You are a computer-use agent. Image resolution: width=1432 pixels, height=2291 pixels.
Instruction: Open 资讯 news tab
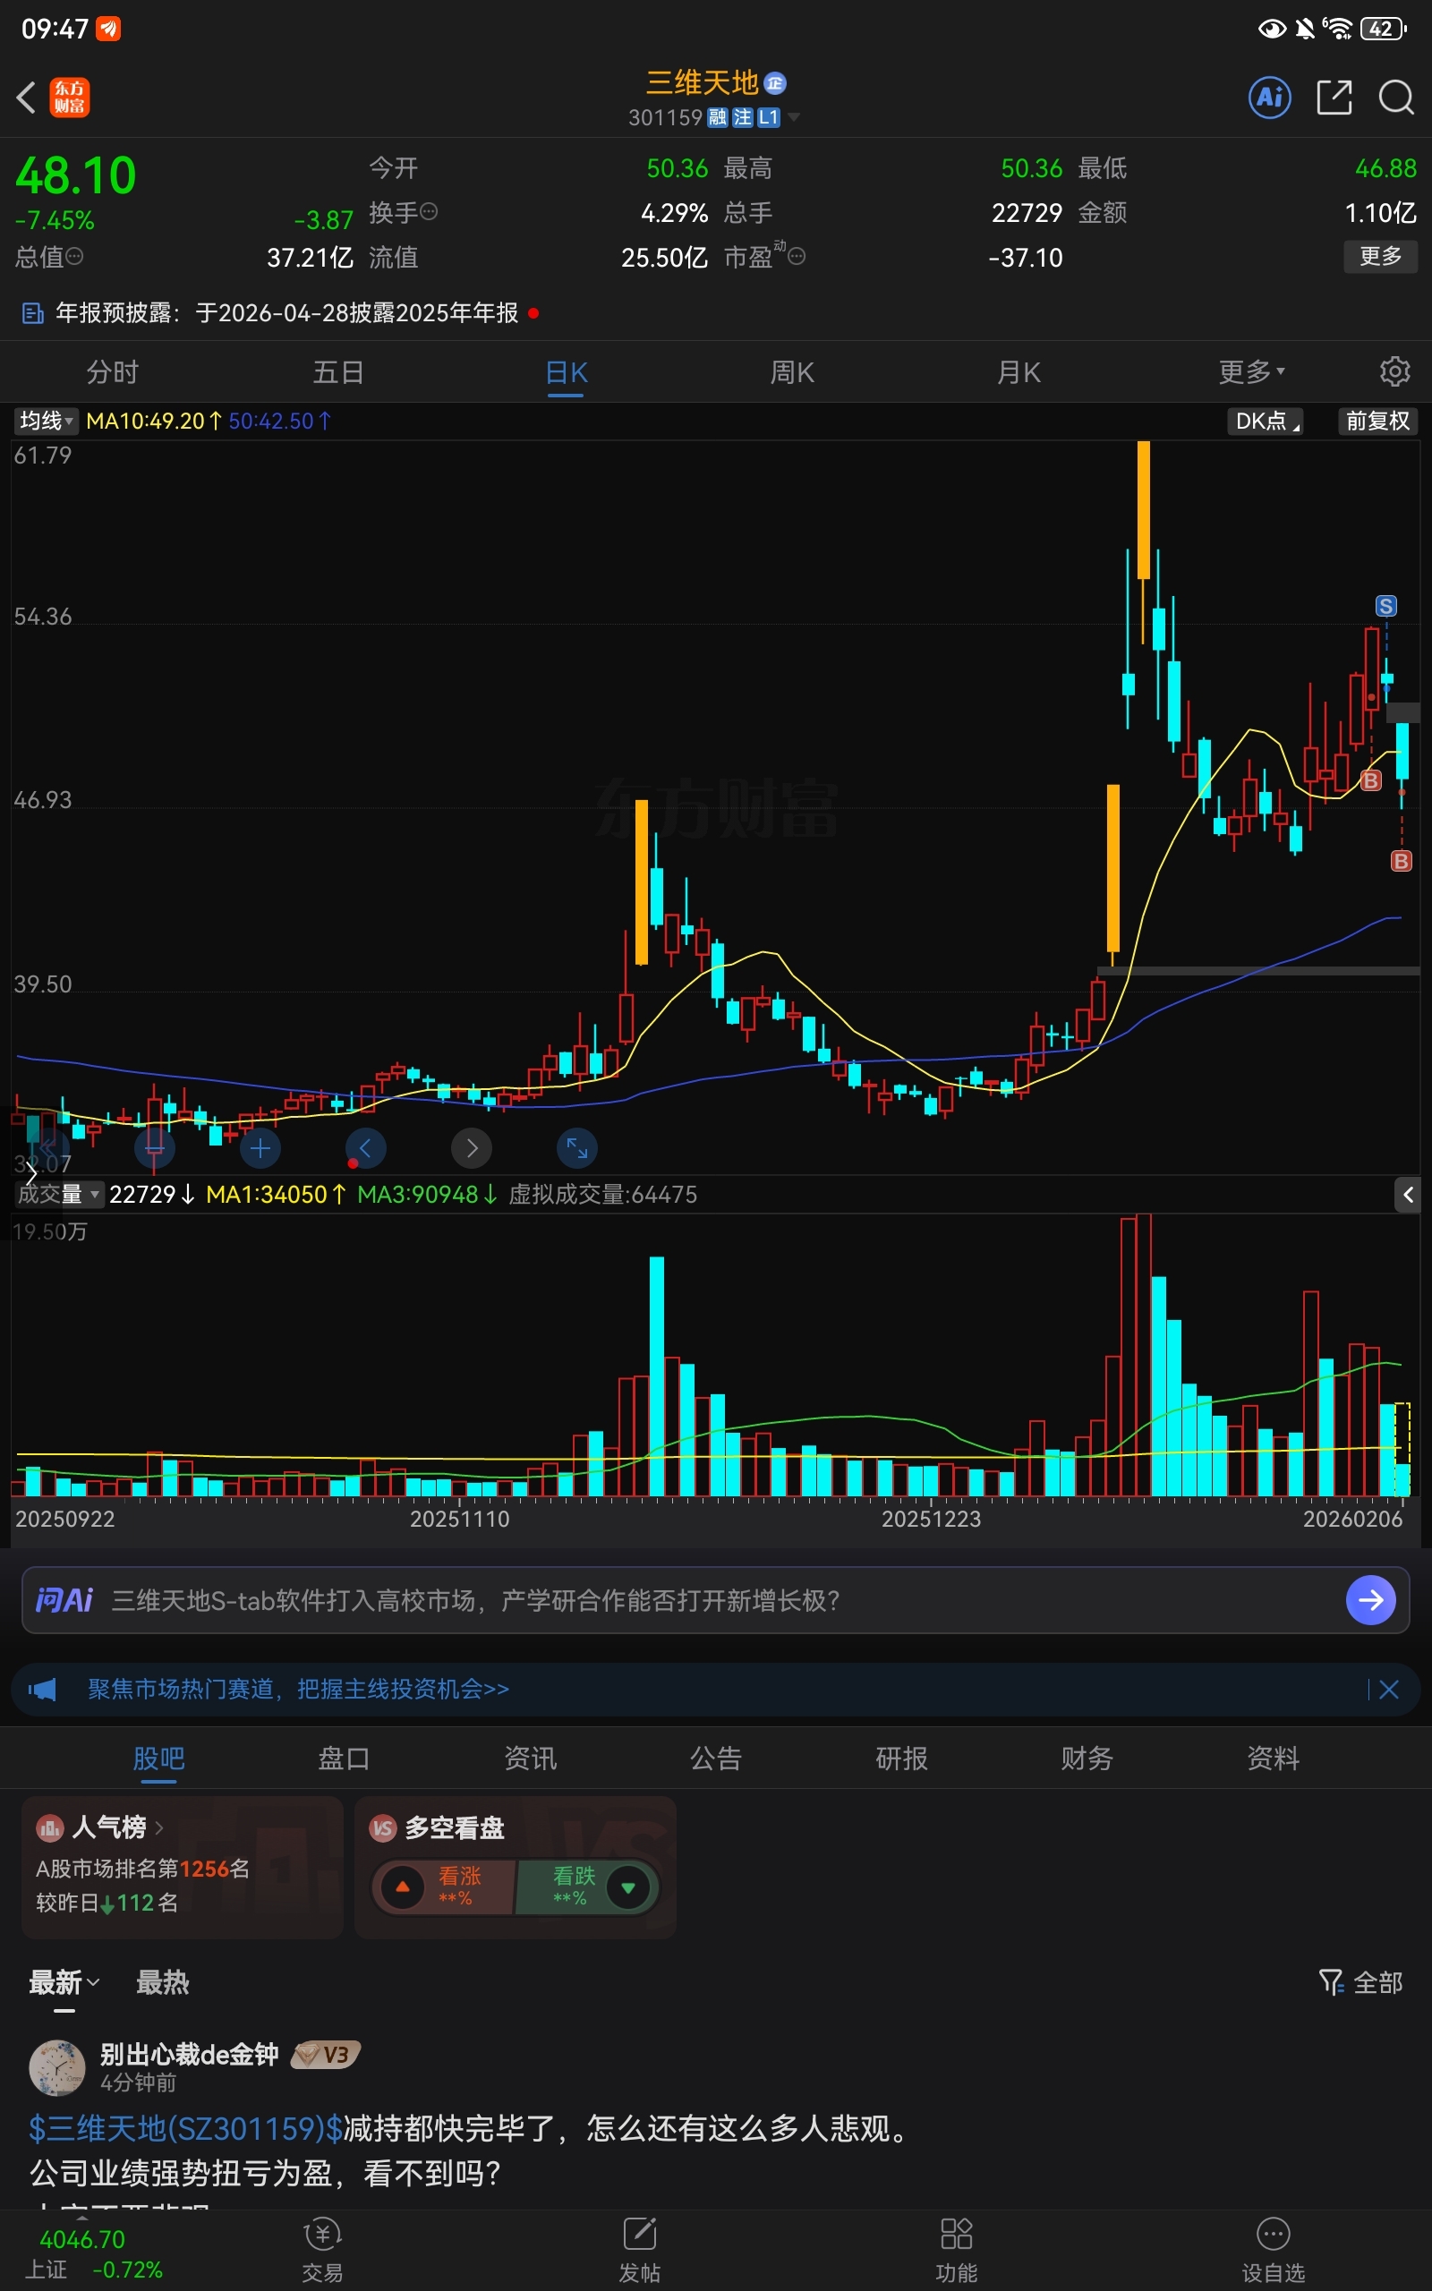[531, 1758]
